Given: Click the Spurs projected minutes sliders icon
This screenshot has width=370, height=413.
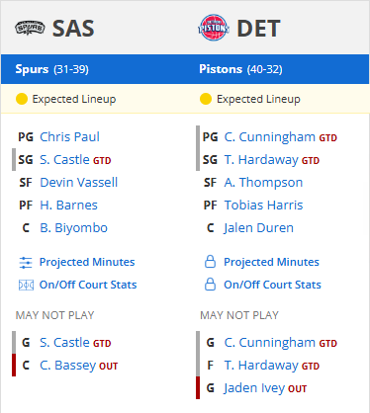Looking at the screenshot, I should click(26, 263).
